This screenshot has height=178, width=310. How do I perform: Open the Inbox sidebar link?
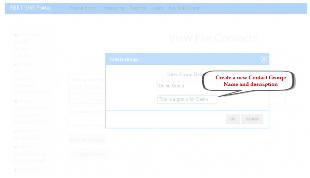(x=19, y=72)
